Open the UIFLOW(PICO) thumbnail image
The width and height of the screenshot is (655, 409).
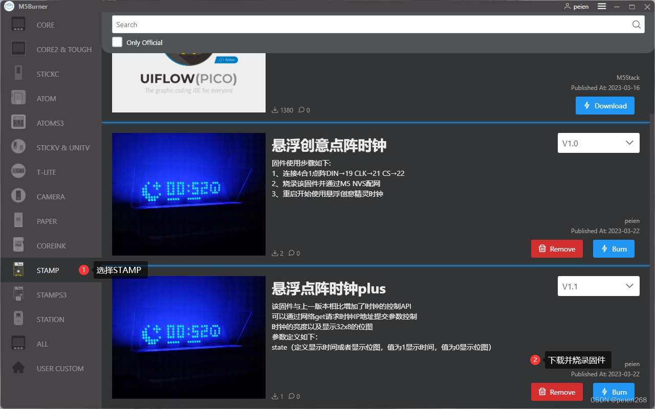pyautogui.click(x=189, y=82)
